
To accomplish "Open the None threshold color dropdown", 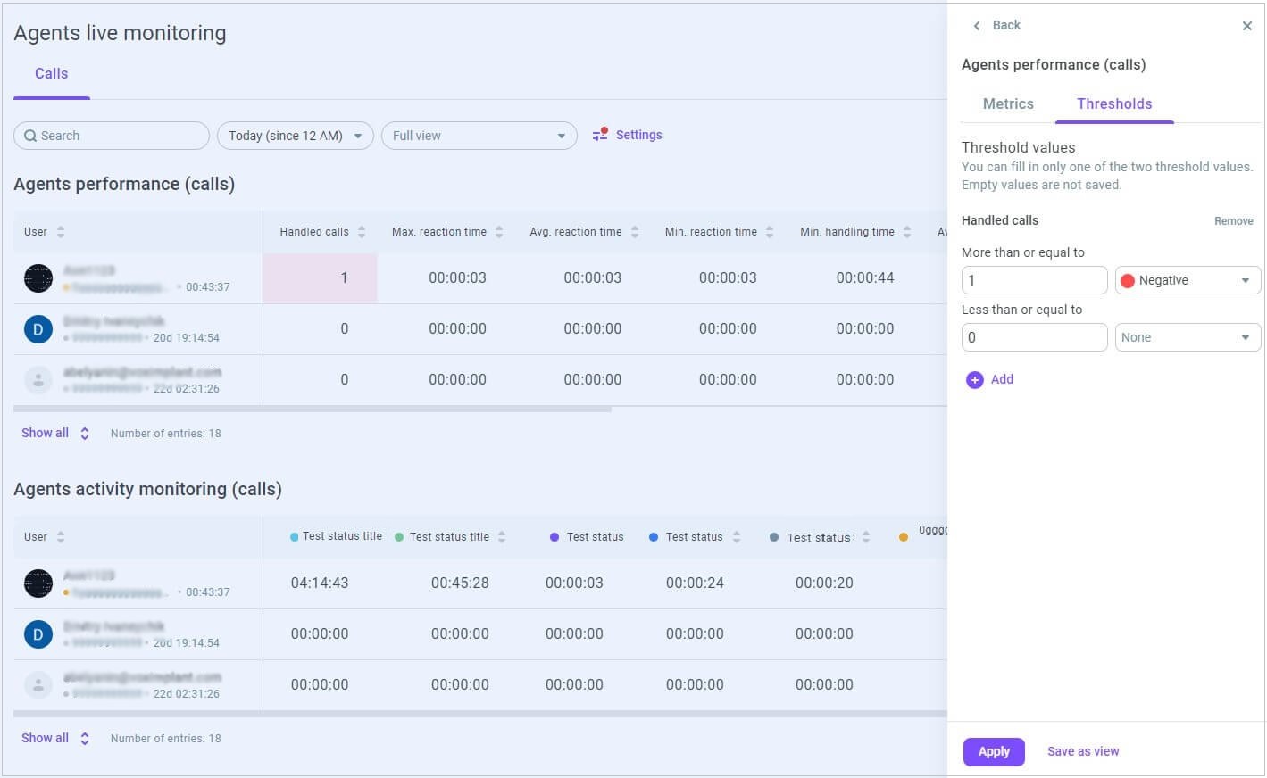I will click(1188, 337).
